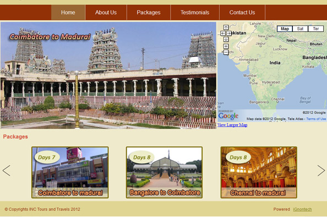The width and height of the screenshot is (327, 217).
Task: Open the Bangalore to Coimbatore package thumbnail
Action: 165,173
